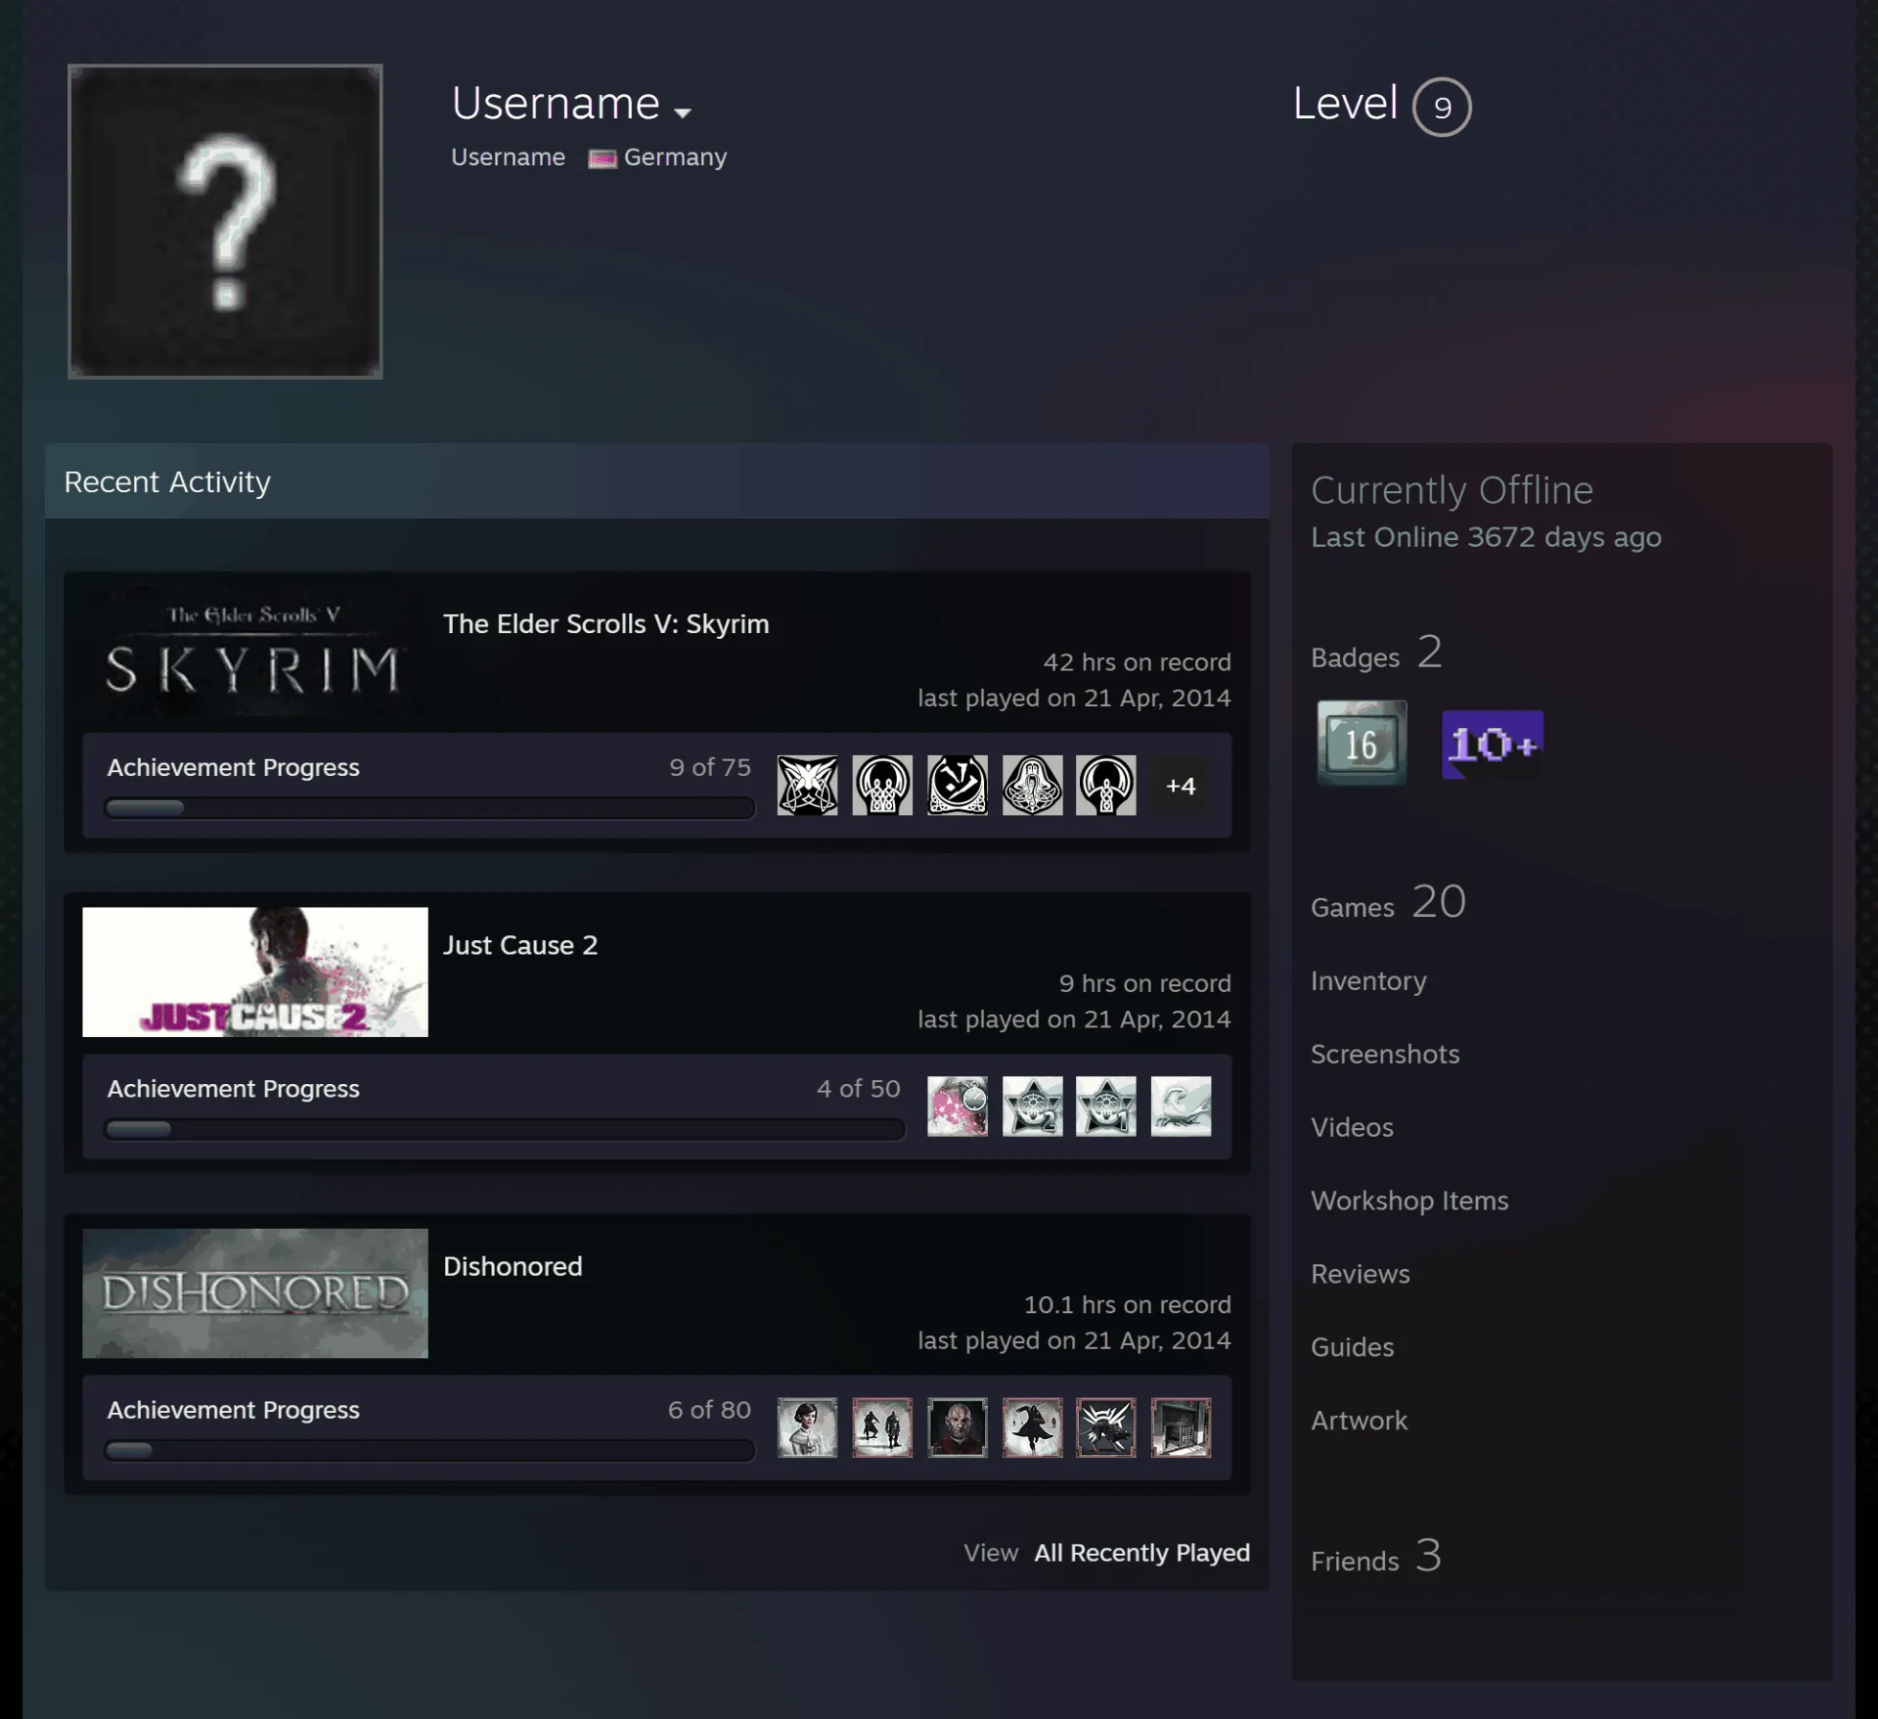Click Just Cause 2 star achievement numbered 2

(1032, 1107)
